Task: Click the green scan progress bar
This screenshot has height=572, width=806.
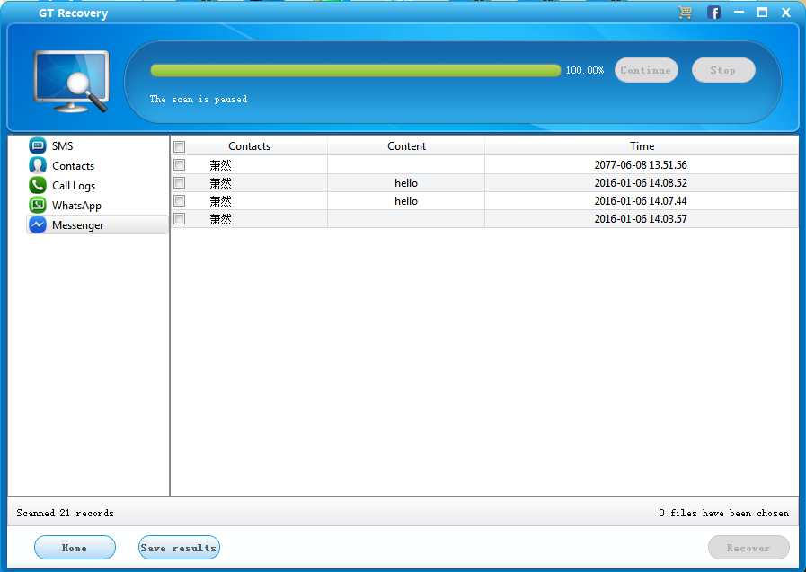Action: coord(355,69)
